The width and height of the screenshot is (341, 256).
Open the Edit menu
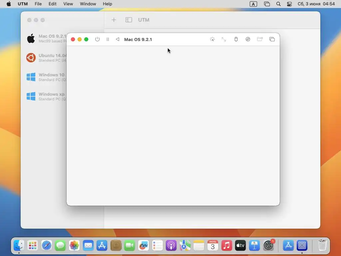pos(52,4)
